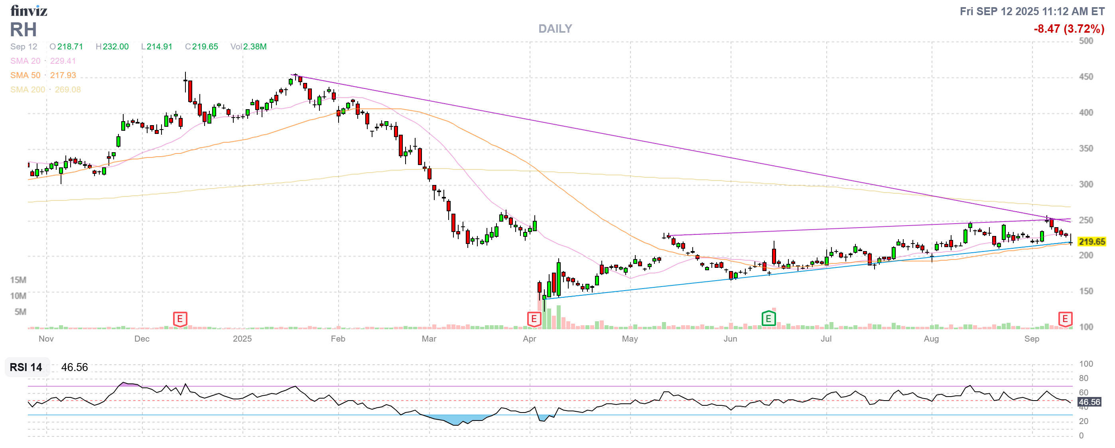Click the 2025 label on time axis
The image size is (1115, 448).
point(242,339)
